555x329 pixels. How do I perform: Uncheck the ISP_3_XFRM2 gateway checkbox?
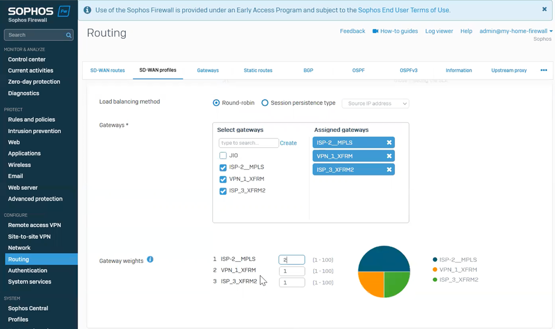223,191
